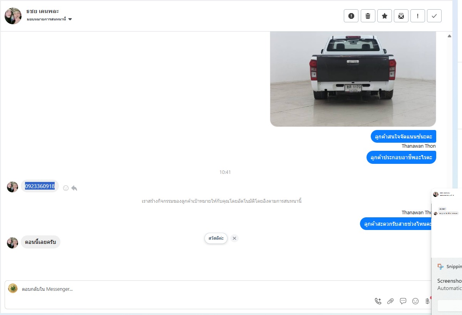This screenshot has height=315, width=462.
Task: Open saved replies with the speech bubble icon
Action: [403, 301]
